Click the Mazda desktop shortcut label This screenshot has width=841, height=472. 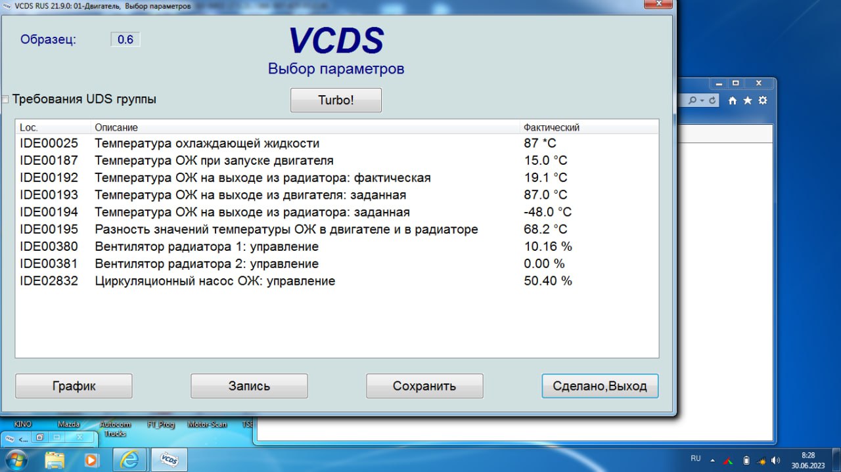[68, 424]
